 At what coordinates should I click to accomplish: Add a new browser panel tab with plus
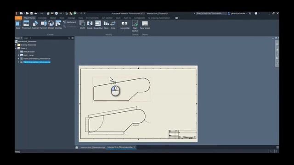pyautogui.click(x=30, y=38)
